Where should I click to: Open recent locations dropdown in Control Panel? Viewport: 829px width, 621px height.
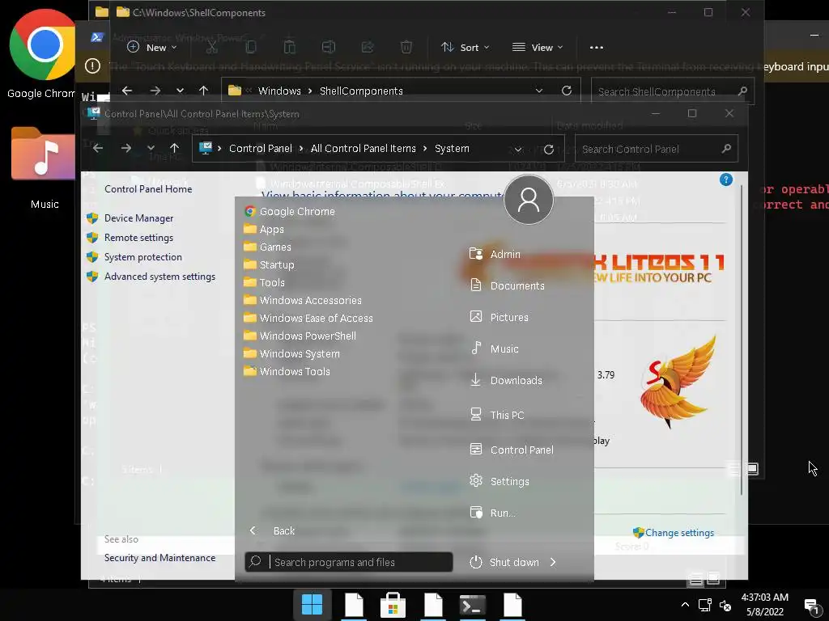click(151, 149)
